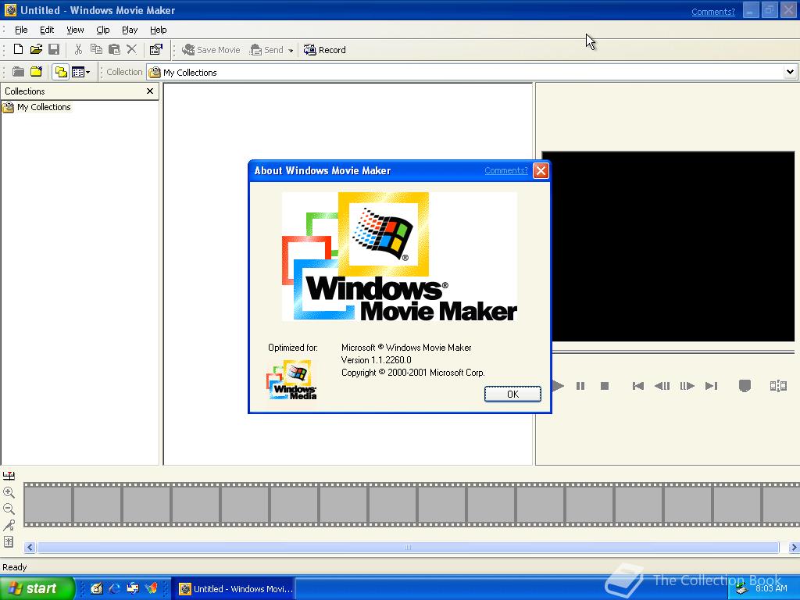Click the Full Screen monitor icon
Viewport: 800px width, 600px height.
click(745, 386)
